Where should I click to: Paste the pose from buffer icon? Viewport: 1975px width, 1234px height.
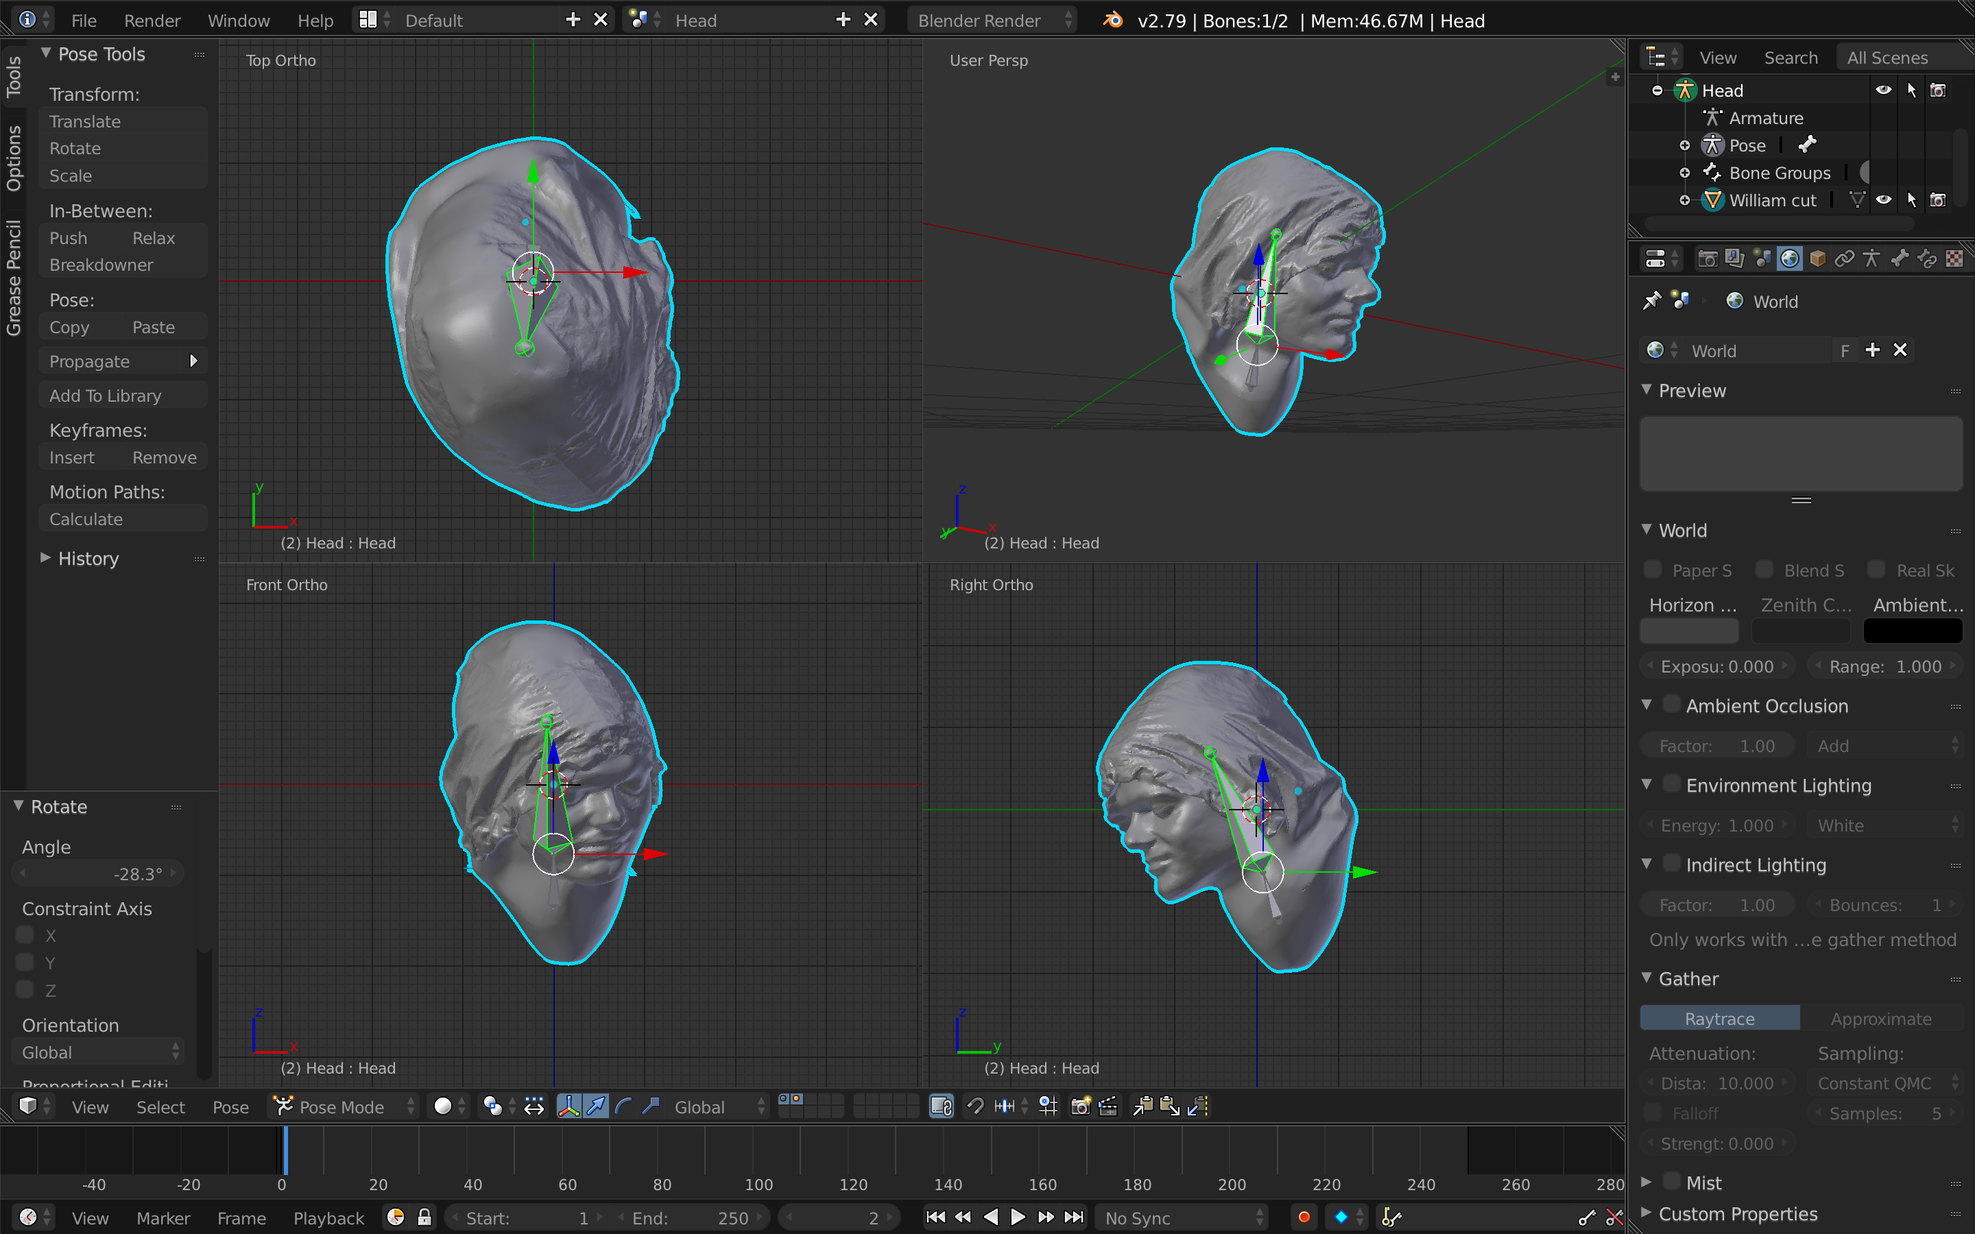[x=1171, y=1106]
